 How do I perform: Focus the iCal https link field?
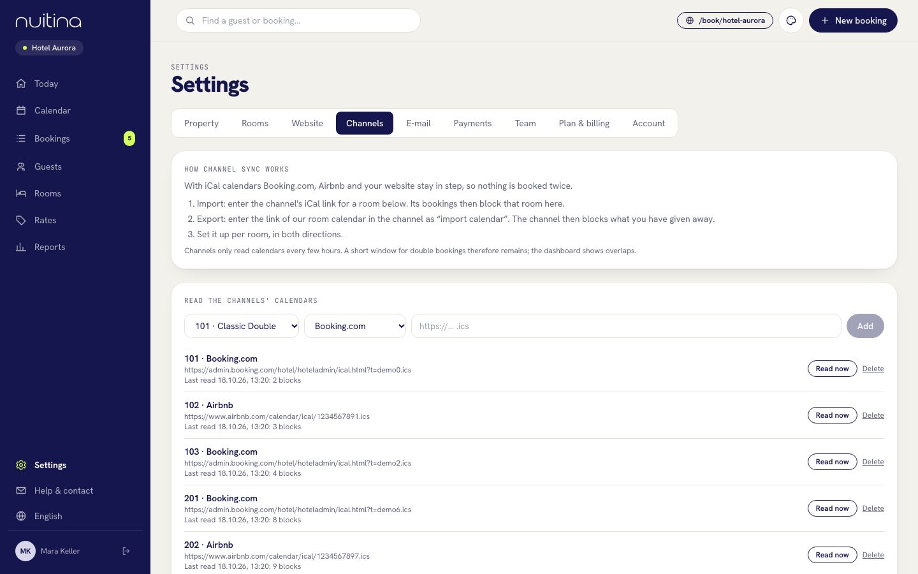(626, 326)
